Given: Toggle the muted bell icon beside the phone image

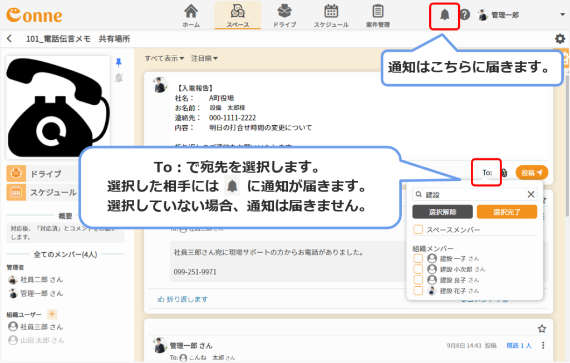Looking at the screenshot, I should tap(119, 77).
